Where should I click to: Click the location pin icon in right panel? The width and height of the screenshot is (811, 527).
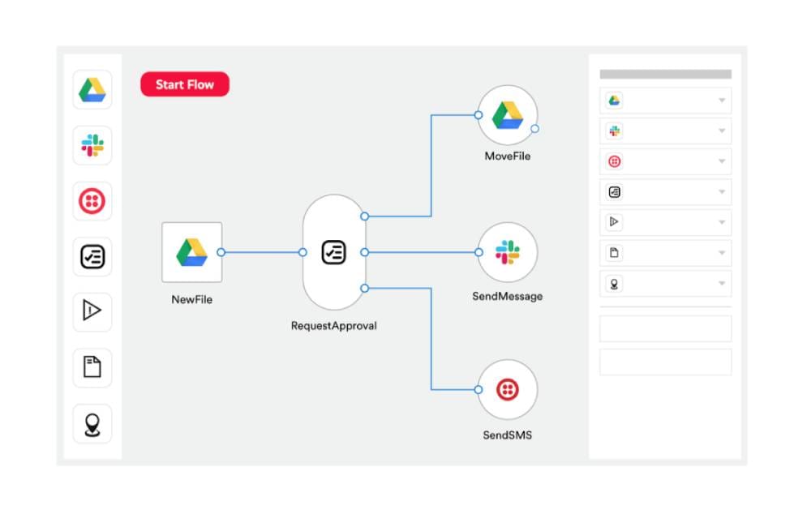pos(615,284)
